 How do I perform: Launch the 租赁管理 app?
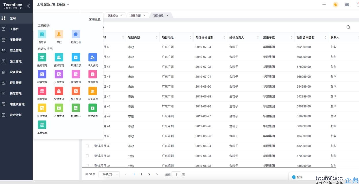(x=76, y=74)
